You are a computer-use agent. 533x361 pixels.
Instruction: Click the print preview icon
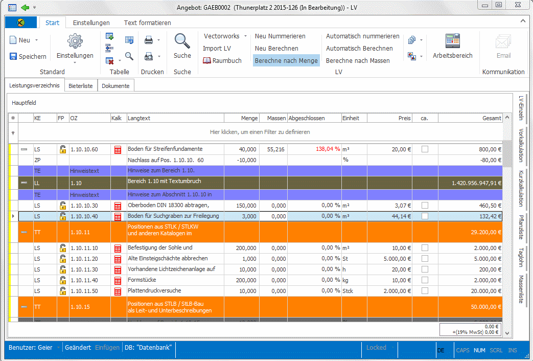pos(149,56)
